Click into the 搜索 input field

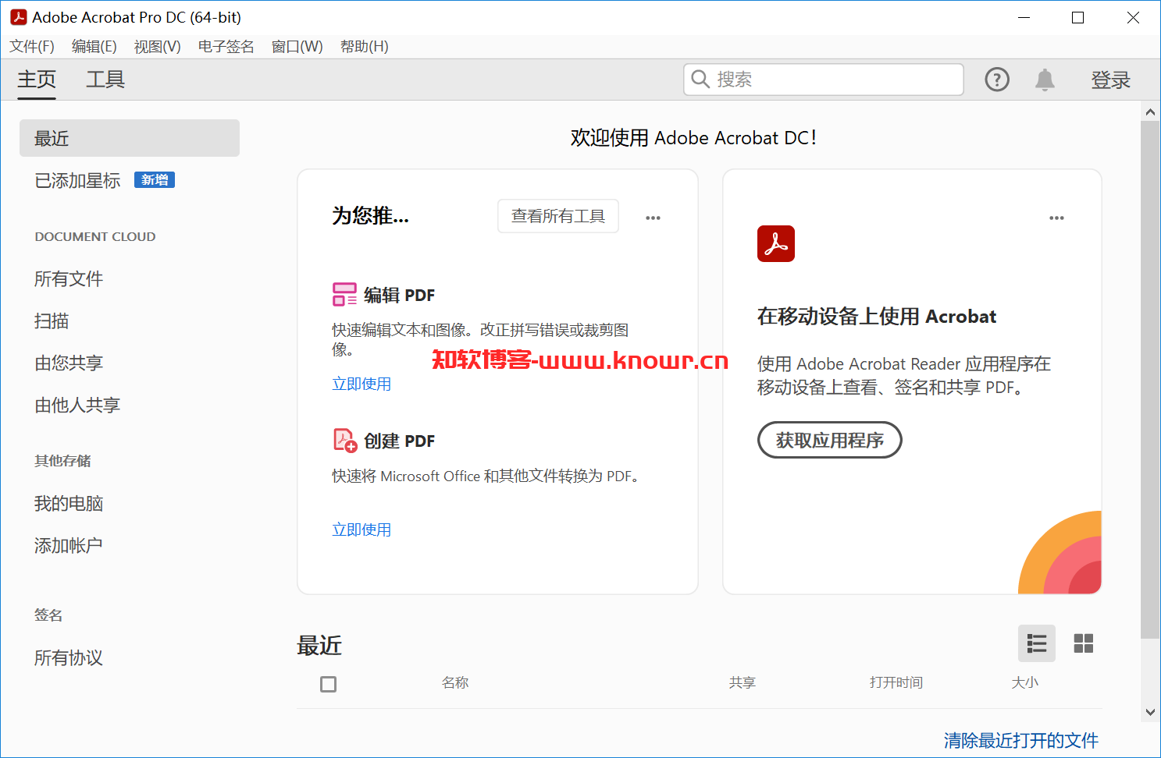(824, 80)
